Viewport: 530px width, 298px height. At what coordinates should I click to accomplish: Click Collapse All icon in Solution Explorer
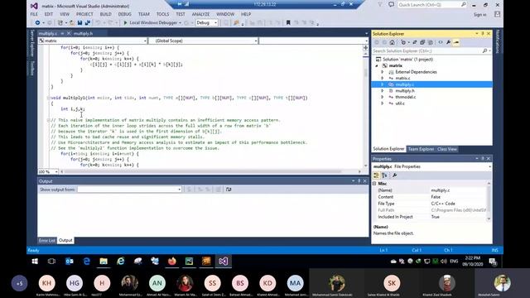pyautogui.click(x=422, y=42)
